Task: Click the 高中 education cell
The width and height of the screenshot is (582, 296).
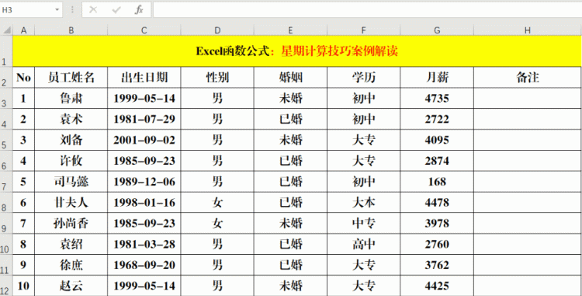Action: pyautogui.click(x=363, y=244)
